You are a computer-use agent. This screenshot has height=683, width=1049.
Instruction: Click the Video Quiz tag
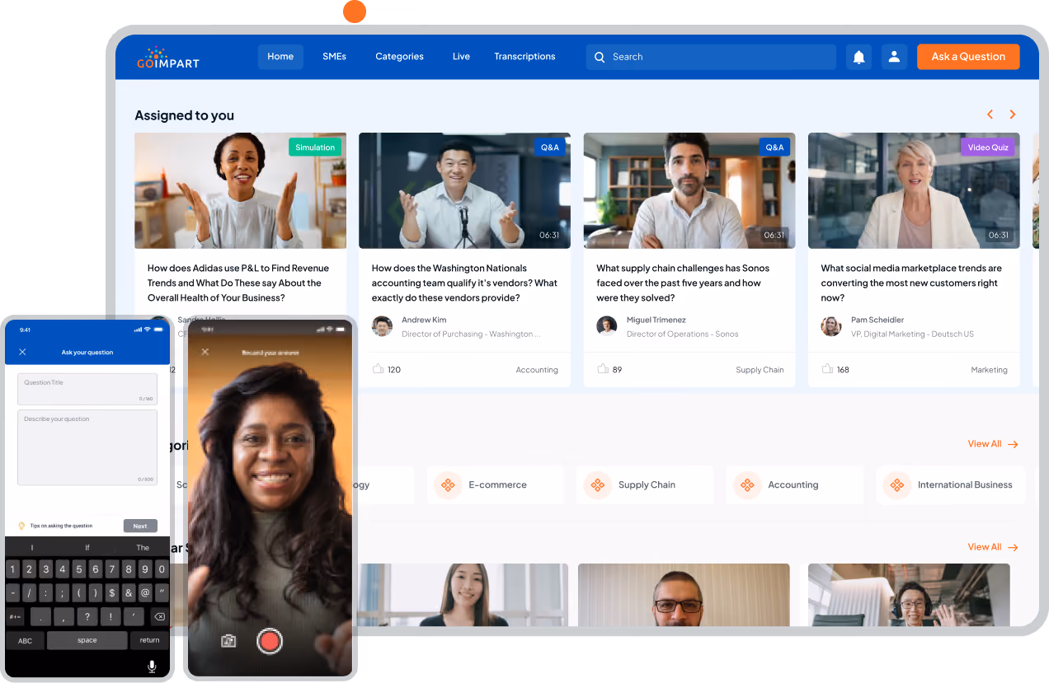988,147
